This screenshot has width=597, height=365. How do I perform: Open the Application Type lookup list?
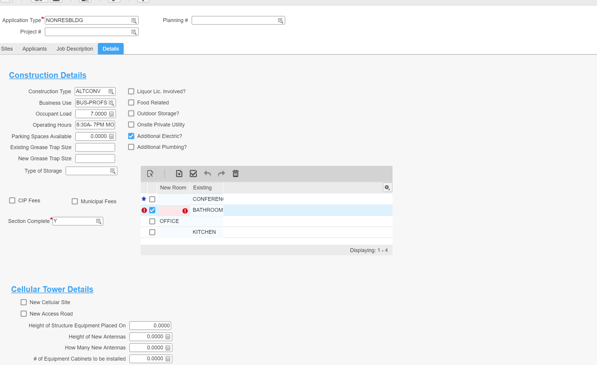pos(134,21)
